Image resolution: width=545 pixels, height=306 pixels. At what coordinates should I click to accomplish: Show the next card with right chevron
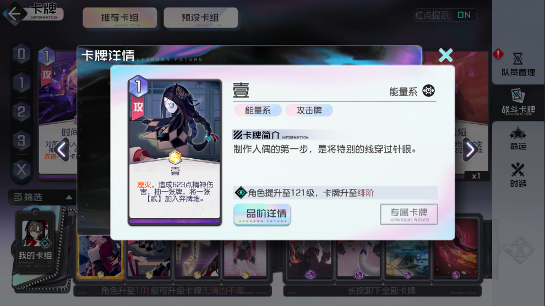pyautogui.click(x=470, y=150)
